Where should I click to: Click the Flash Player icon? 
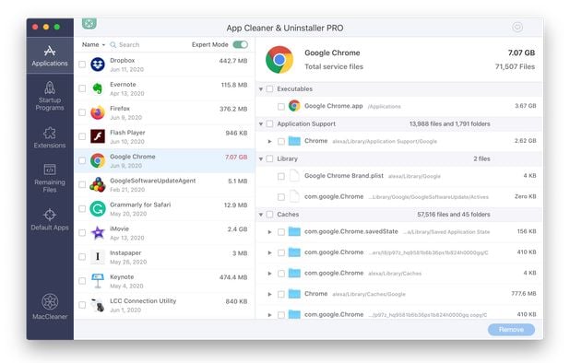point(98,136)
